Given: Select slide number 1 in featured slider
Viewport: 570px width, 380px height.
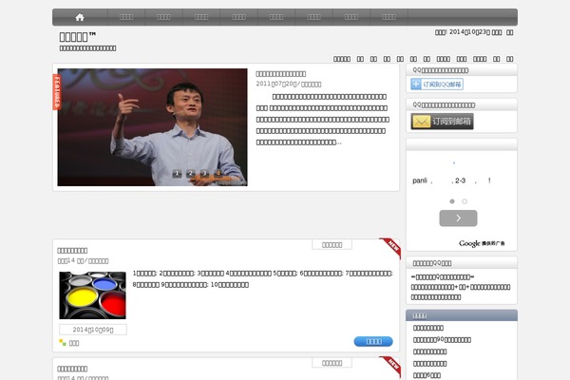Looking at the screenshot, I should coord(177,174).
